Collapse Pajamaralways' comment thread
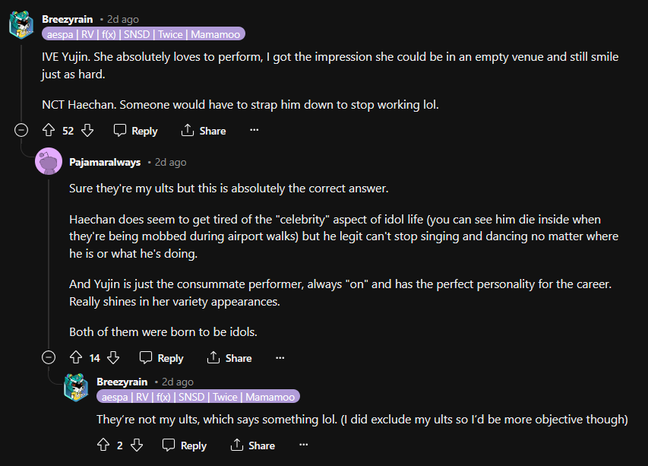 coord(49,358)
